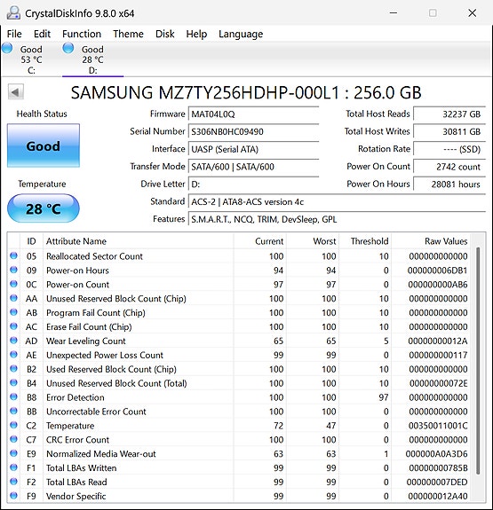Click status orb beside Temperature attribute C2
The image size is (493, 510).
[x=13, y=425]
